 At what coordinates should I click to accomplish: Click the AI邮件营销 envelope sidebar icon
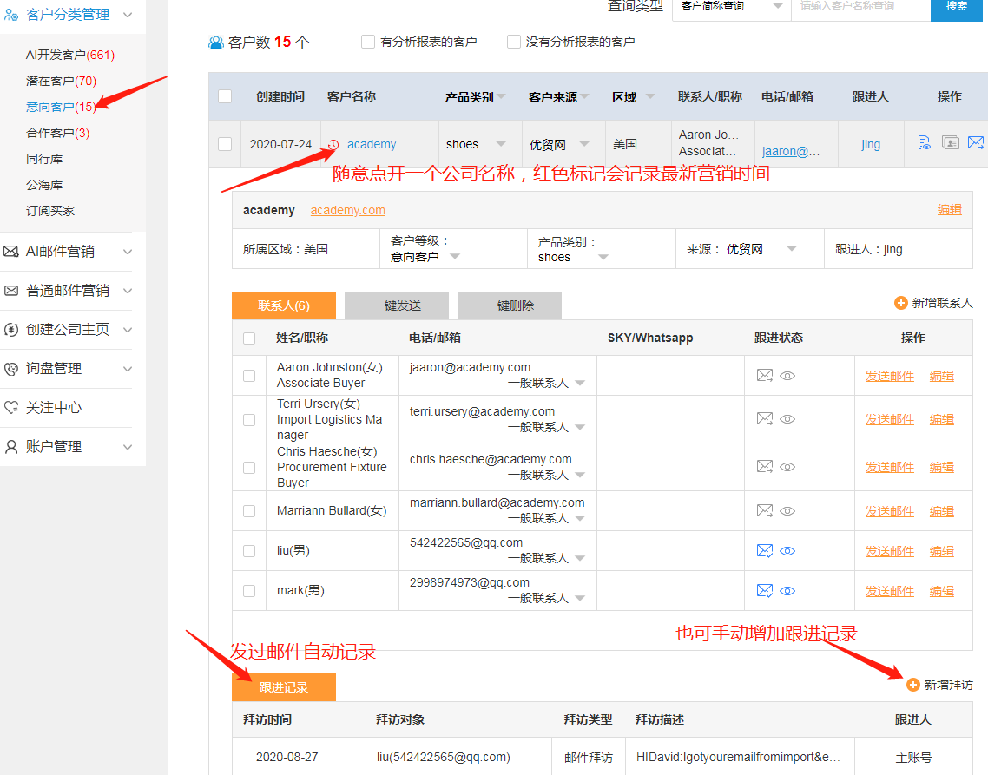[x=11, y=252]
